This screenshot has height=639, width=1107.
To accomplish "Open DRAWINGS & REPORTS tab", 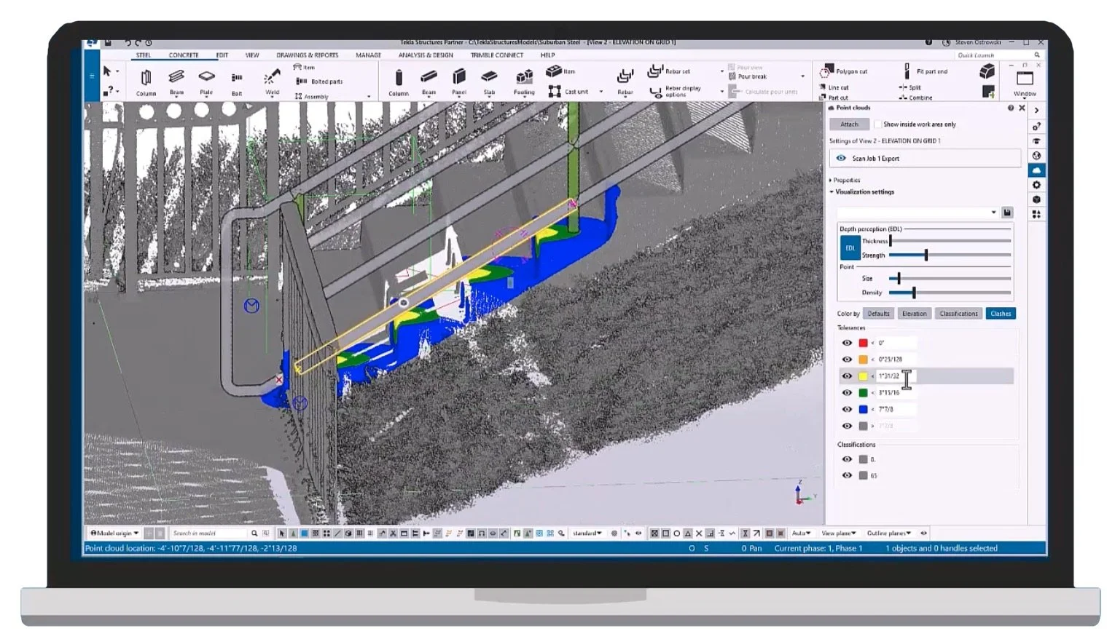I will pos(307,55).
